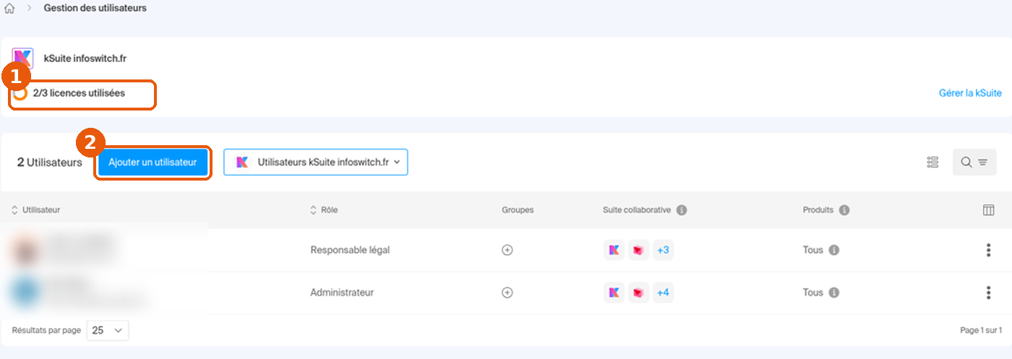Add group for Responsable légal user
The height and width of the screenshot is (359, 1012).
(507, 250)
